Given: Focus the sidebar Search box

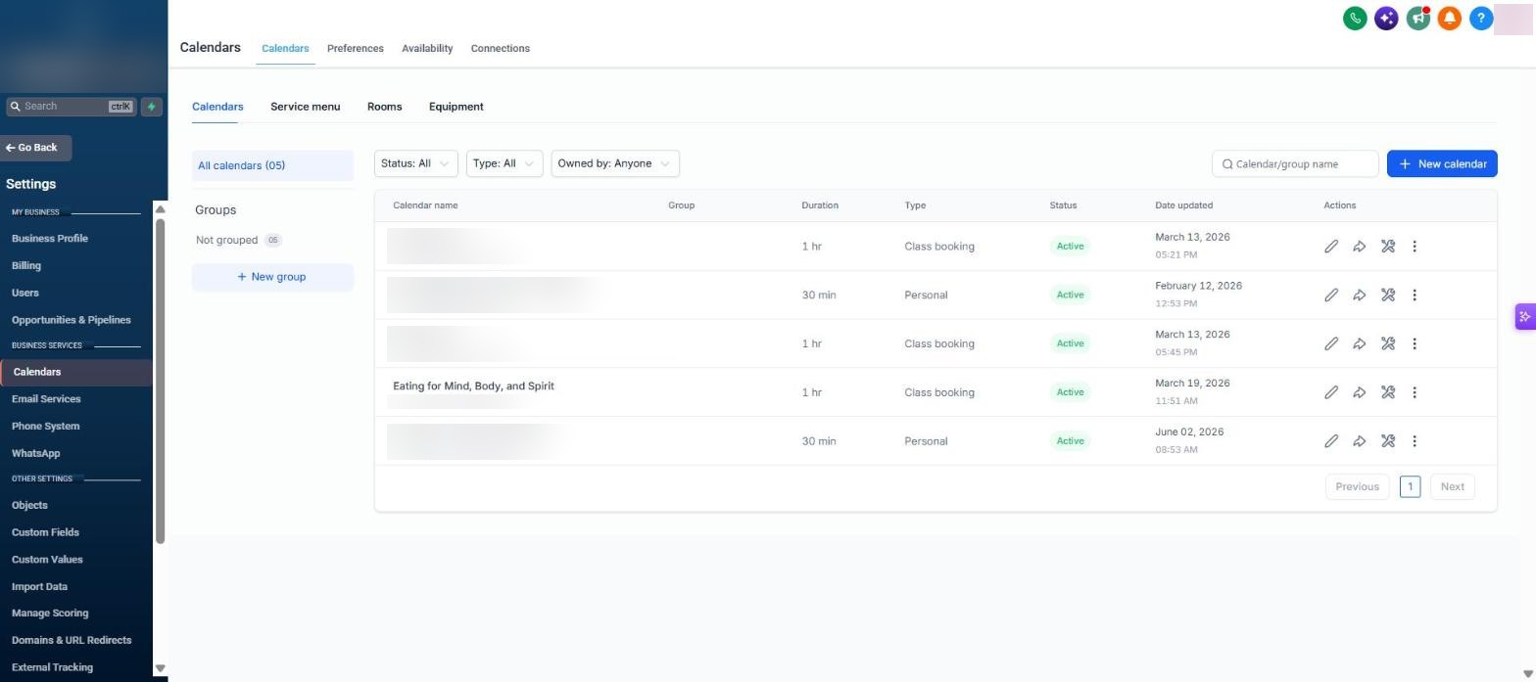Looking at the screenshot, I should [x=71, y=107].
